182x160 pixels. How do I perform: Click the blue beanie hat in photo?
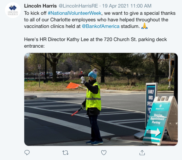[x=93, y=74]
